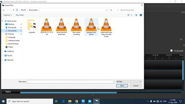
Task: Open the dialog Help icon
Action: click(x=141, y=15)
